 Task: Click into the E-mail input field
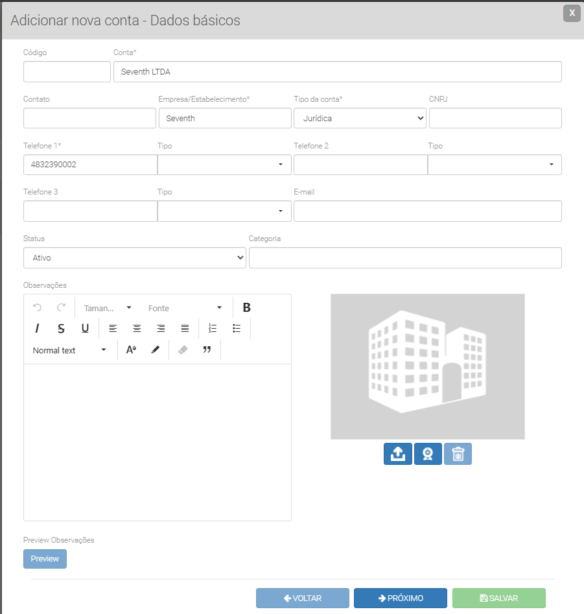coord(427,211)
